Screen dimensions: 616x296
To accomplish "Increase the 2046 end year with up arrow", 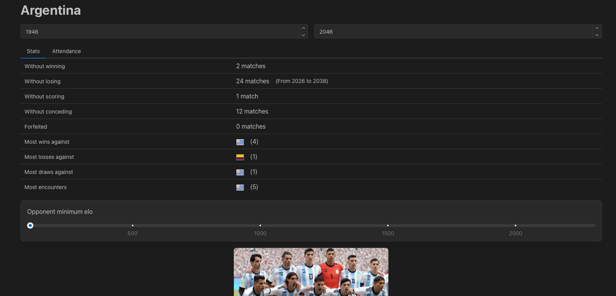I will (597, 28).
